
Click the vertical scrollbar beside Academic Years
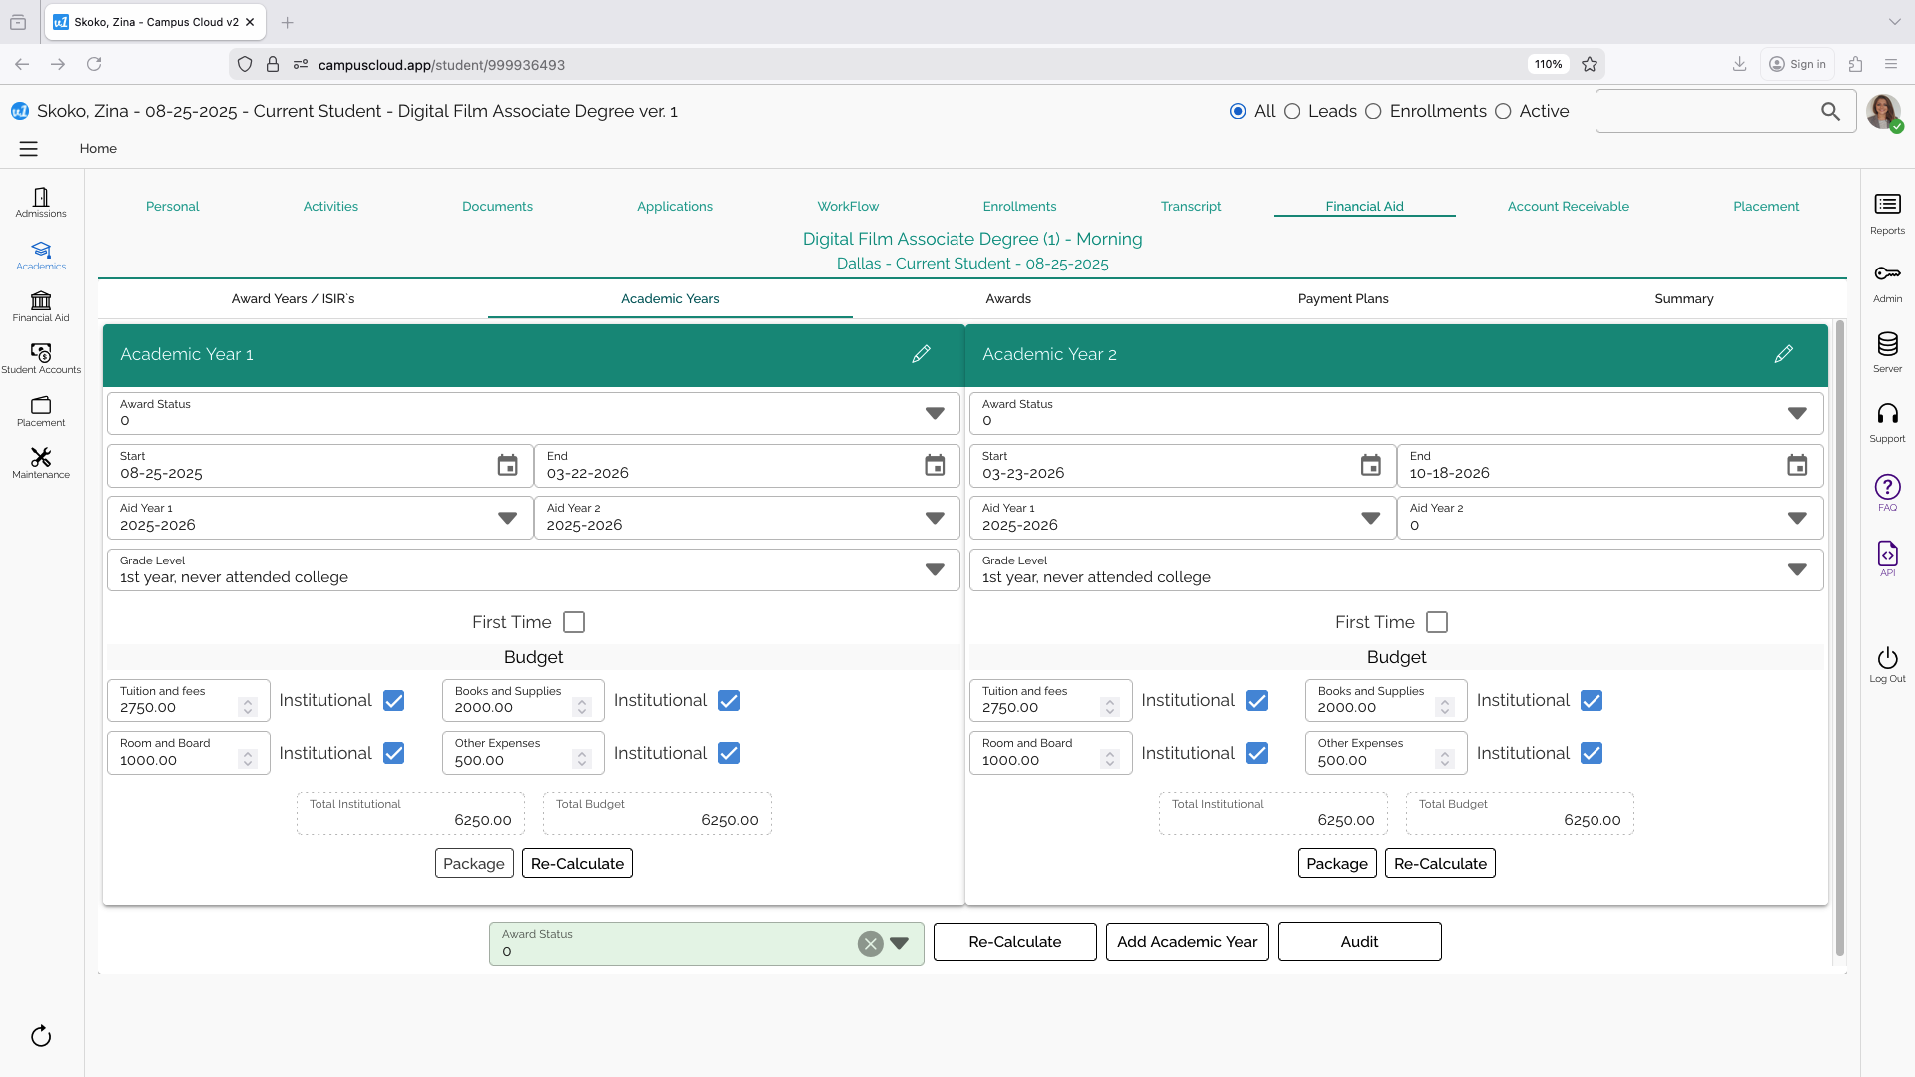coord(1839,639)
